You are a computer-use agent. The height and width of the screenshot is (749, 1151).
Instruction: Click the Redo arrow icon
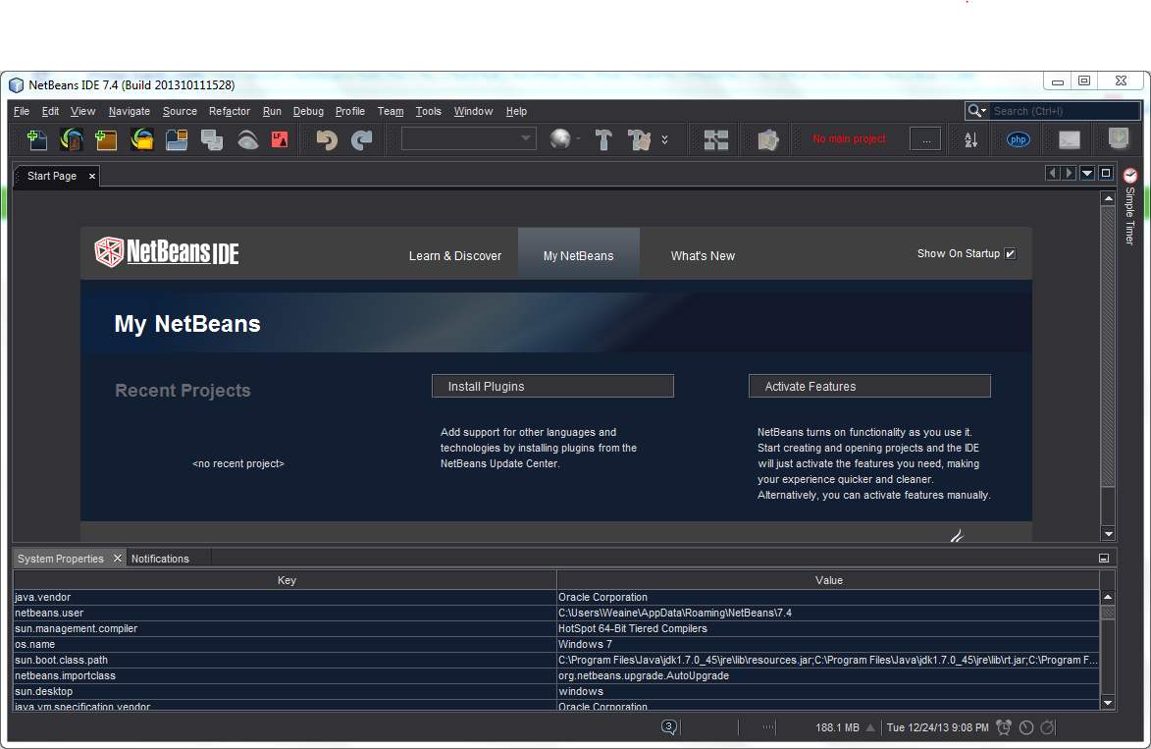coord(362,138)
